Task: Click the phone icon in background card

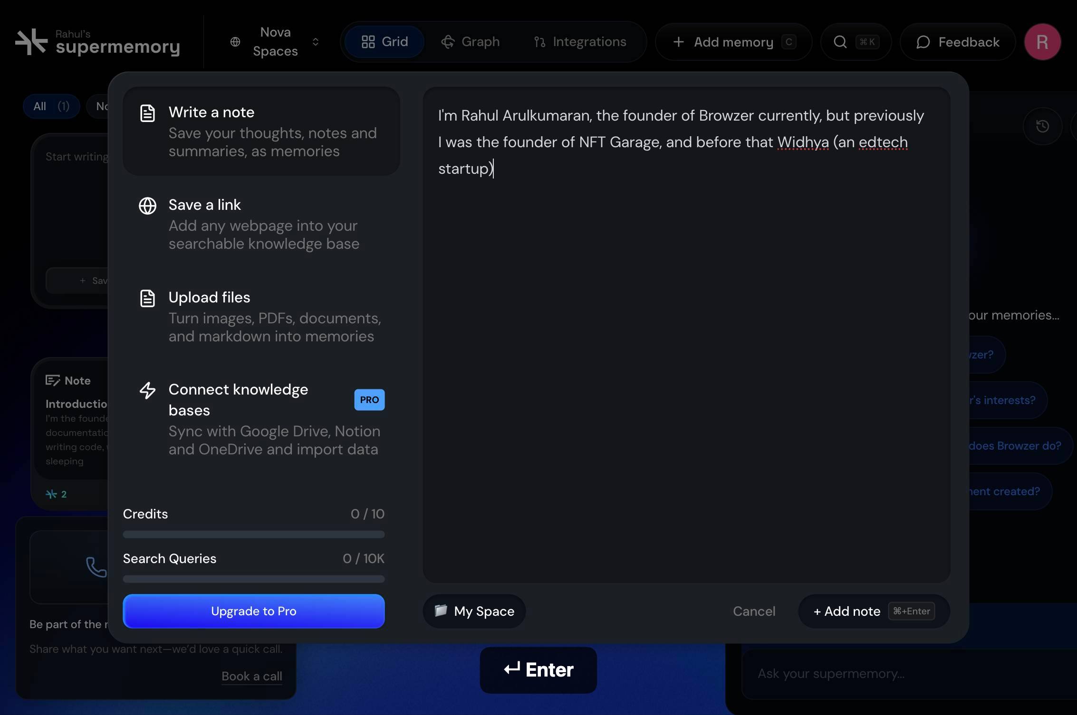Action: 96,567
